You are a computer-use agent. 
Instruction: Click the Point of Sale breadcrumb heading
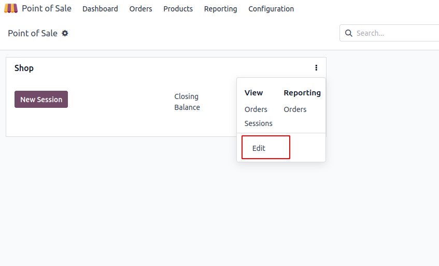(33, 33)
